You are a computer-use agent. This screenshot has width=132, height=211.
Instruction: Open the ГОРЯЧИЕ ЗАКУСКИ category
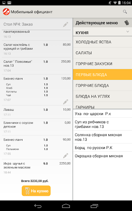103,64
